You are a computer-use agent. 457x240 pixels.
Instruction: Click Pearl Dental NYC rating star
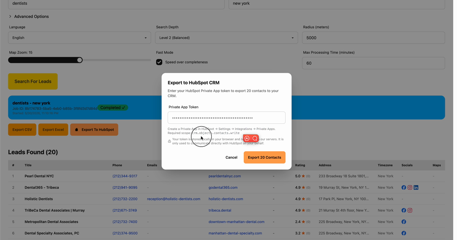click(x=303, y=176)
